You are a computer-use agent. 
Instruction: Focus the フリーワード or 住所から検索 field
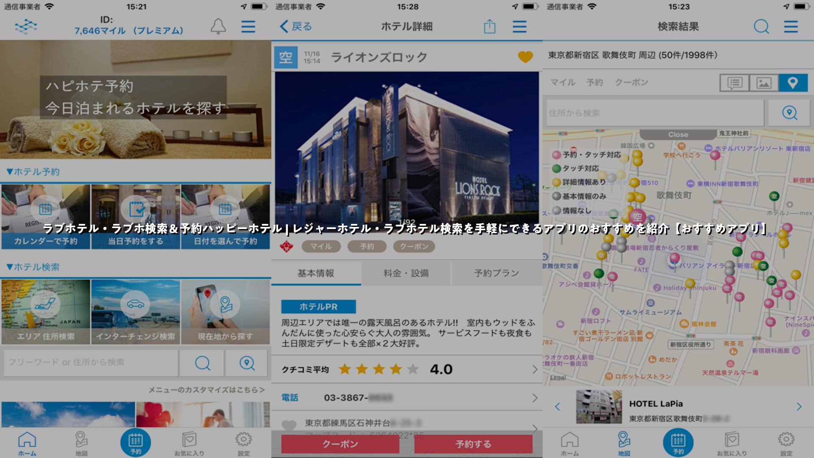click(91, 363)
